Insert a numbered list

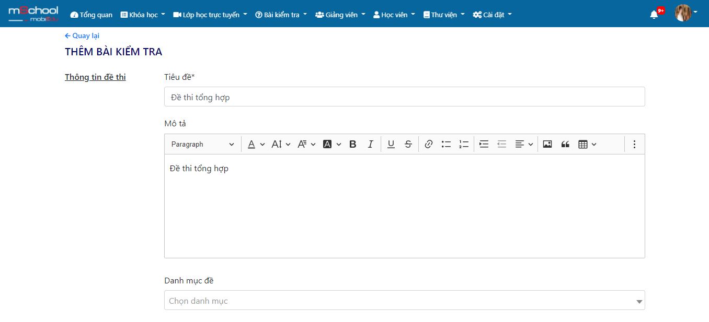[464, 144]
